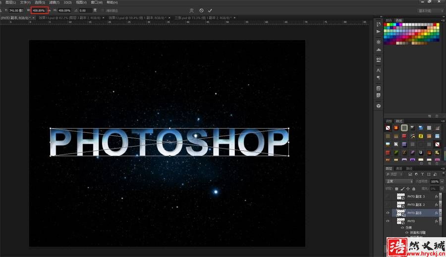Show the PHTO 副本 2 layer
Screen dimensions: 446x257
(388, 205)
